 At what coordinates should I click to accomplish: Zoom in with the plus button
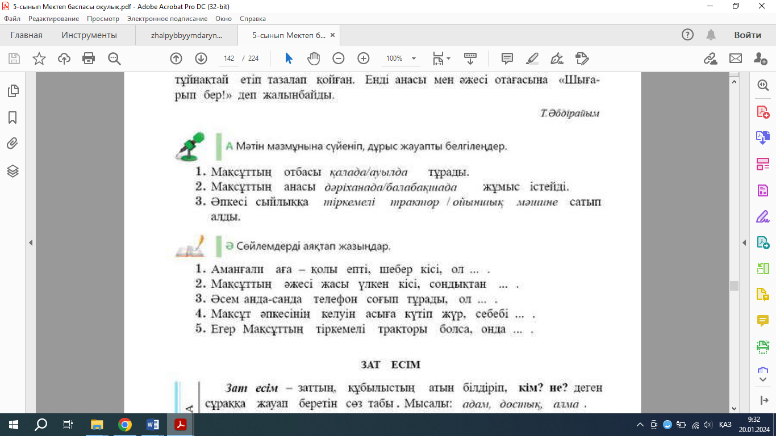click(x=364, y=58)
